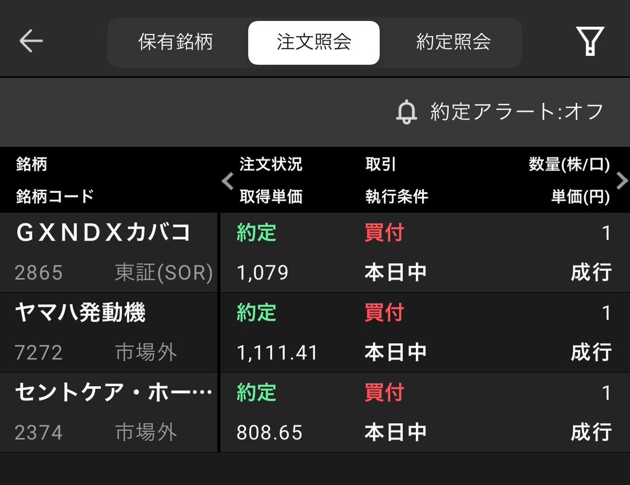Show more columns with right chevron
Image resolution: width=630 pixels, height=485 pixels.
pyautogui.click(x=622, y=181)
